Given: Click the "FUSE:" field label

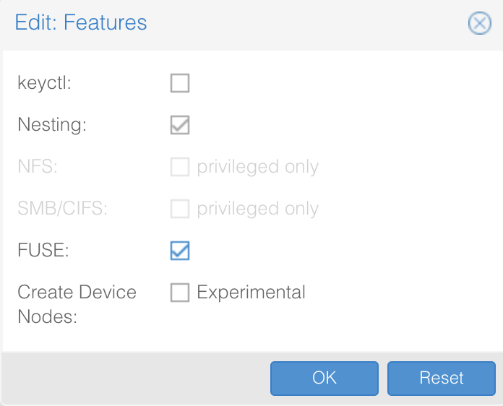Looking at the screenshot, I should [x=43, y=250].
